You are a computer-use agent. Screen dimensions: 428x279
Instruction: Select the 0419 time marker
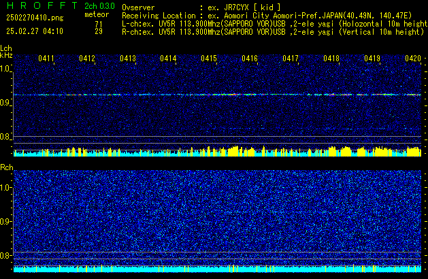[x=372, y=59]
